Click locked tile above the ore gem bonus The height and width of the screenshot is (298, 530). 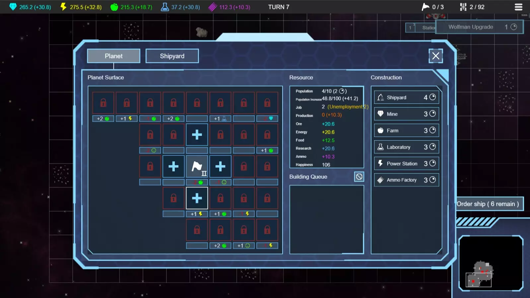pos(267,103)
